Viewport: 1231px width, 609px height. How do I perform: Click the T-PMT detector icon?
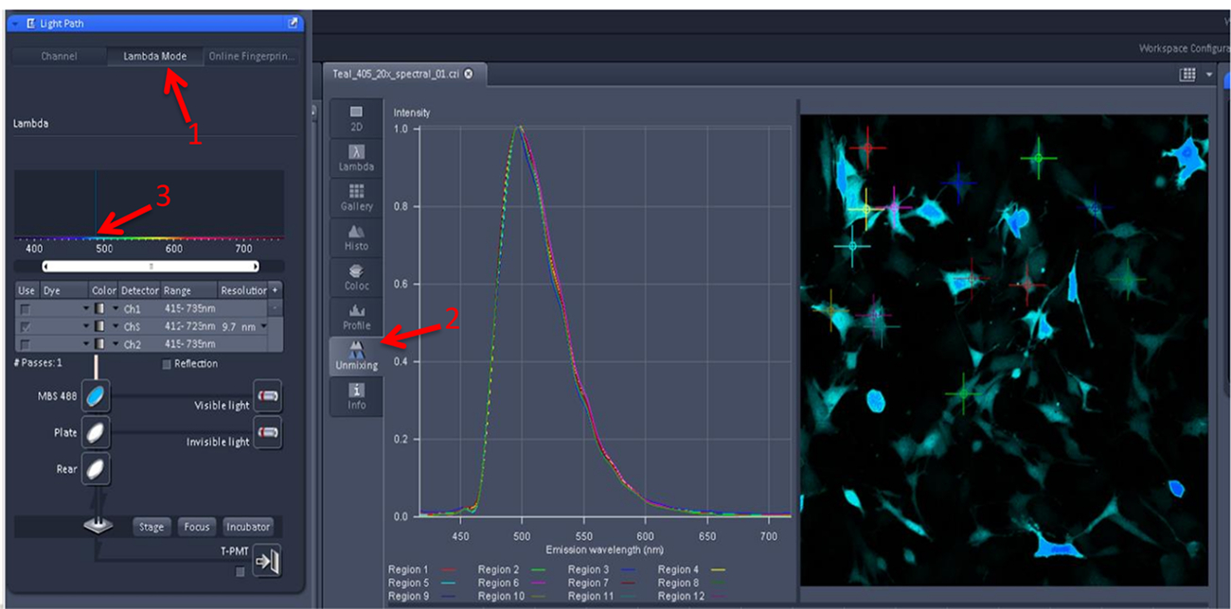point(268,562)
